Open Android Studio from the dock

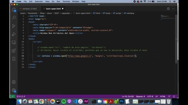click(116, 101)
